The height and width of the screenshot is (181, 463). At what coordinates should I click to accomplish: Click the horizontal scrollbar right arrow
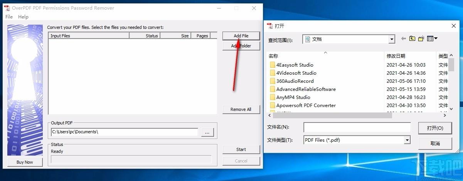445,115
